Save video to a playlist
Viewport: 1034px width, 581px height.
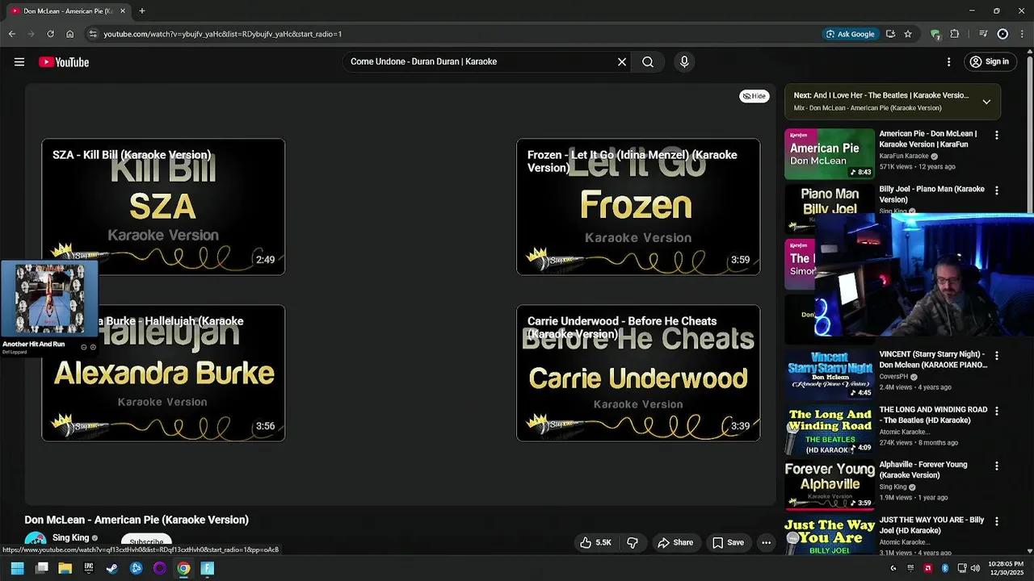tap(728, 543)
